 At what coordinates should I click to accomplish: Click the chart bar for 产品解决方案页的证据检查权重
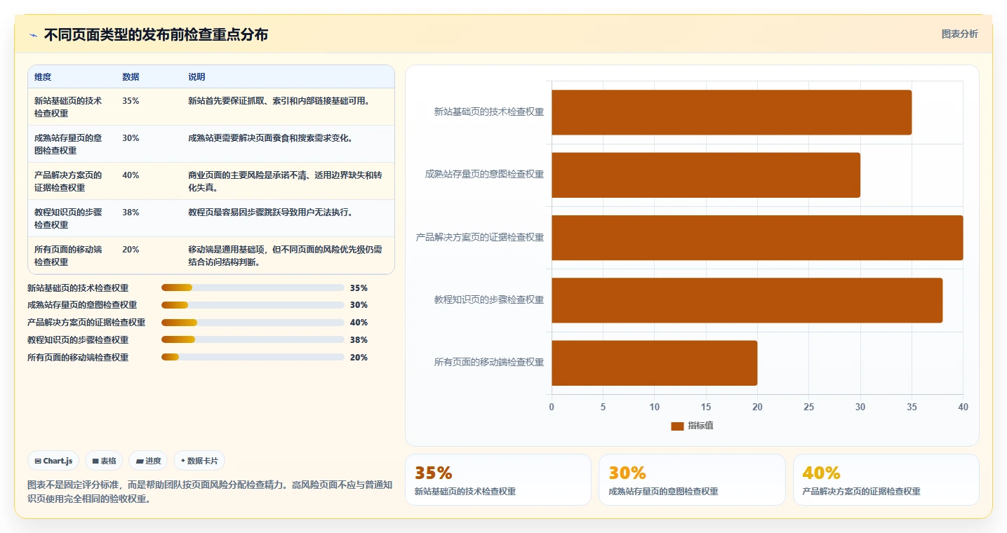[757, 237]
